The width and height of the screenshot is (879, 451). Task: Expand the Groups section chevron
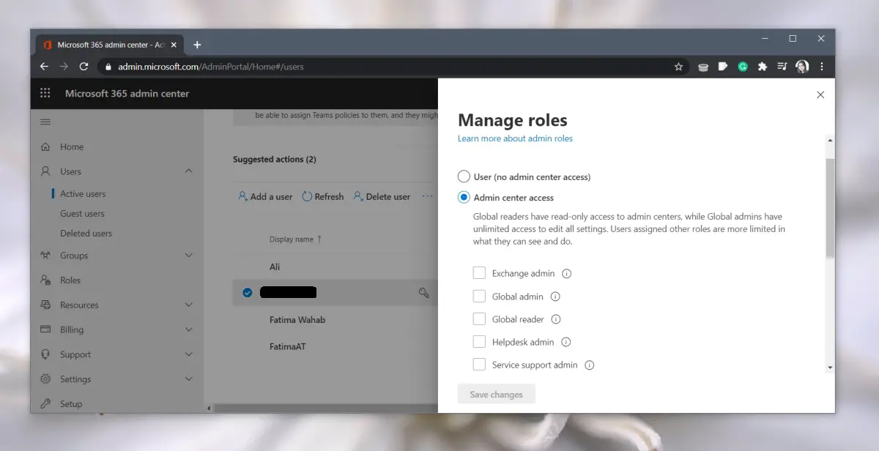coord(188,256)
